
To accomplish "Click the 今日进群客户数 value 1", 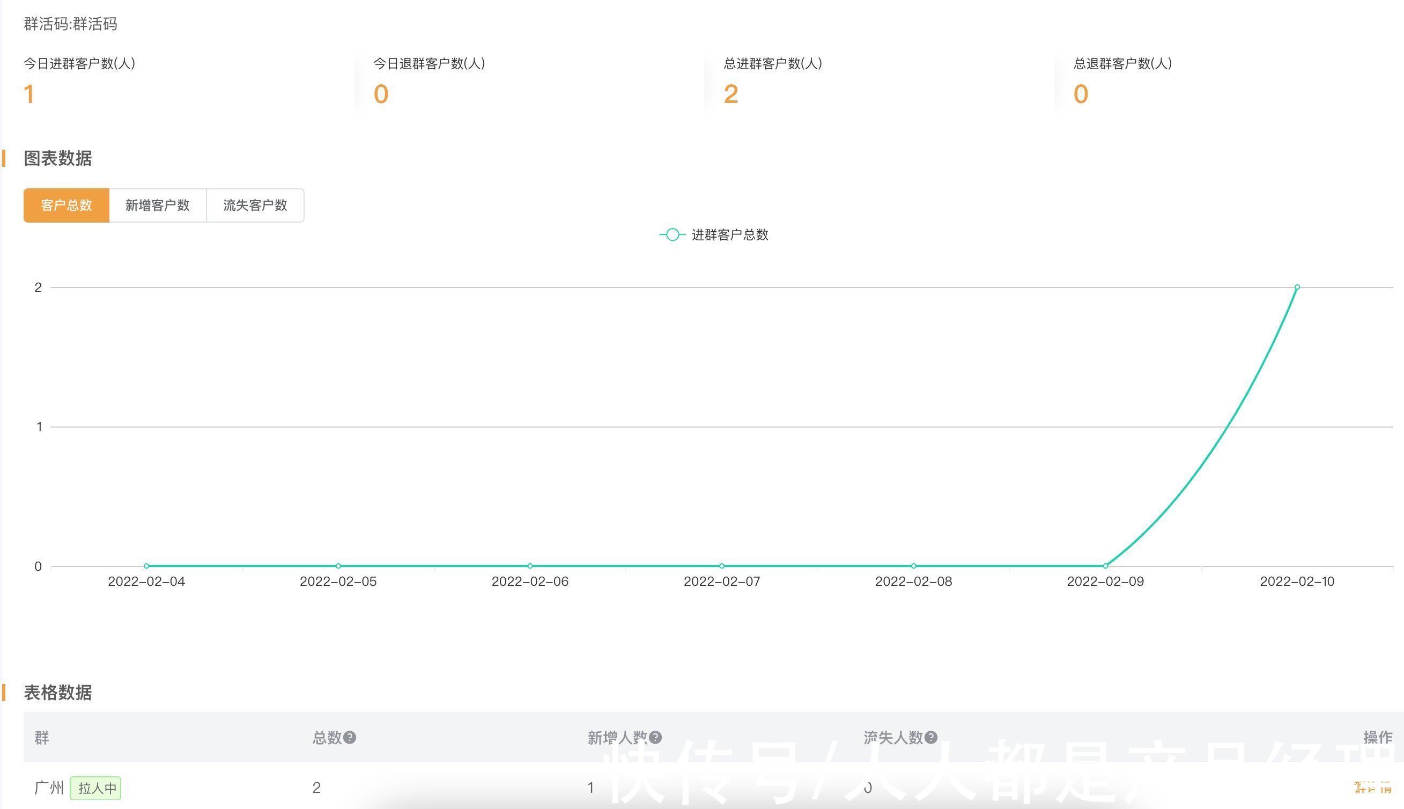I will tap(29, 94).
